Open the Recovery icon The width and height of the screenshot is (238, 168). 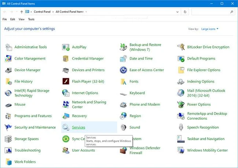tap(66, 116)
